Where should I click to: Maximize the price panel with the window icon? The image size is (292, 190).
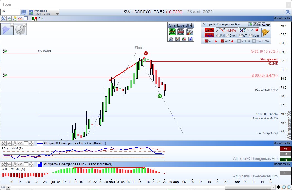tap(26, 18)
